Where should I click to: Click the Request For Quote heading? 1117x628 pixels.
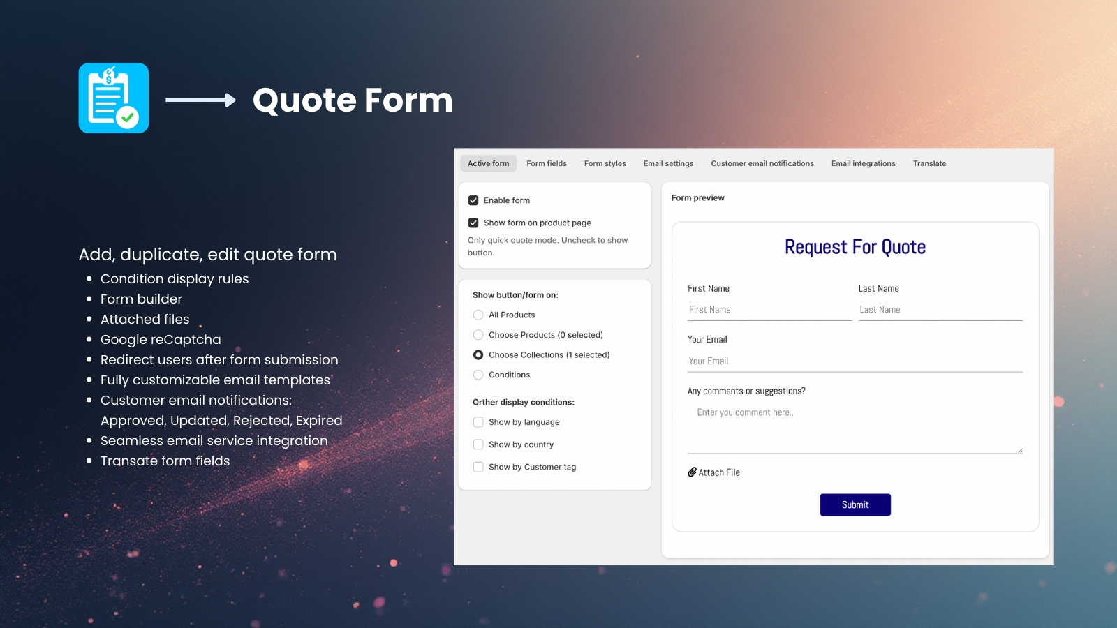pyautogui.click(x=855, y=247)
